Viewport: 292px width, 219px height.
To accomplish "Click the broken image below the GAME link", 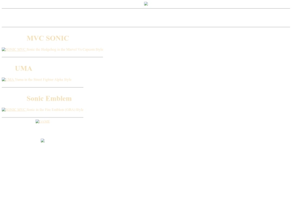I will (x=43, y=141).
